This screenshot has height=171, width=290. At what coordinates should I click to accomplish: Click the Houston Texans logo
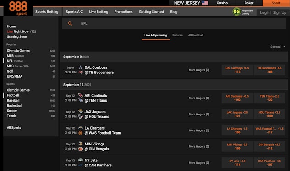click(81, 117)
